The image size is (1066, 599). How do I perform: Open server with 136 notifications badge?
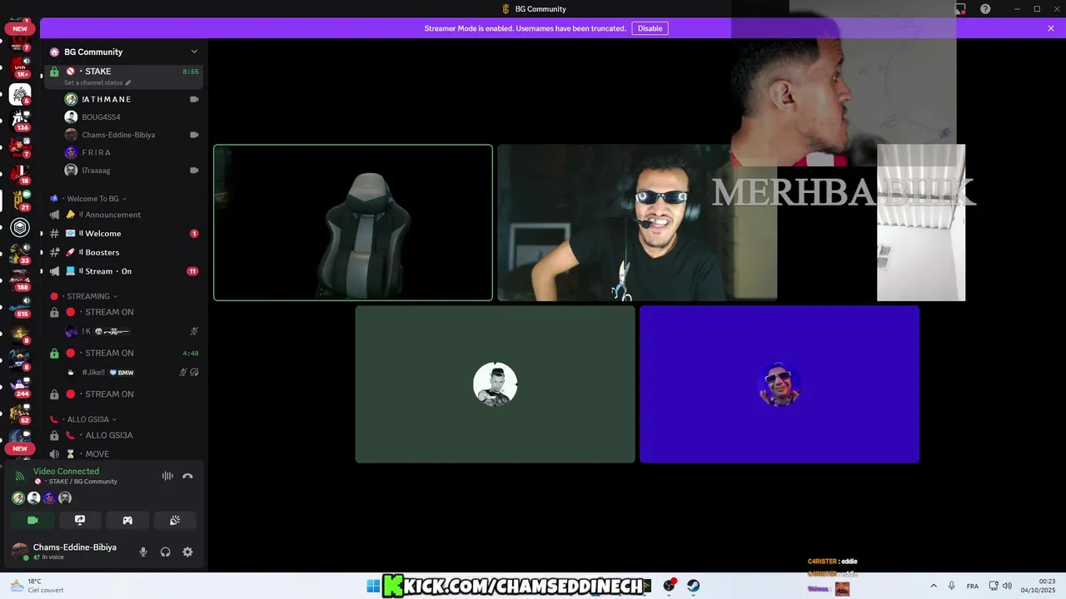pos(20,121)
